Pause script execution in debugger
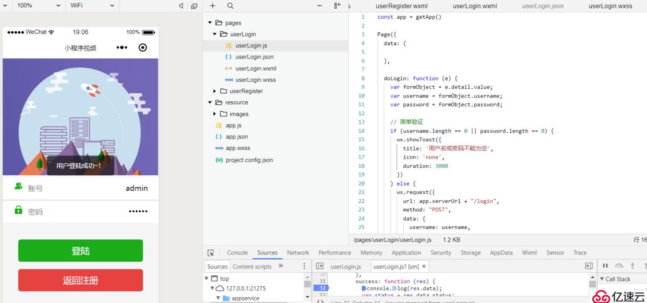Viewport: 647px width, 303px height. click(605, 266)
